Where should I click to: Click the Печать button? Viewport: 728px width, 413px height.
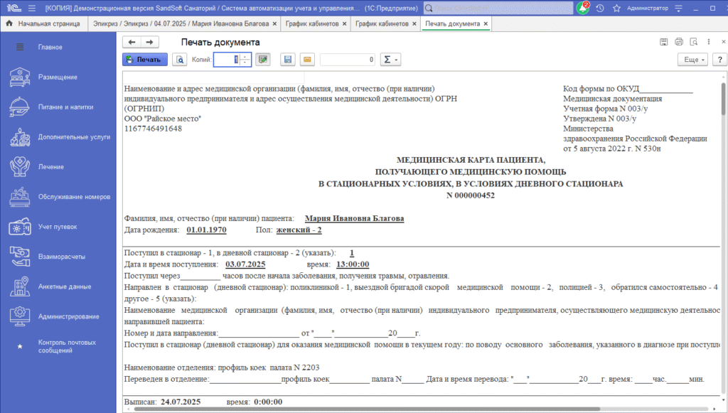coord(145,60)
